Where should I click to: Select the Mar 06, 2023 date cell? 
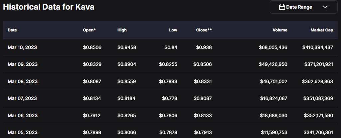pos(22,115)
